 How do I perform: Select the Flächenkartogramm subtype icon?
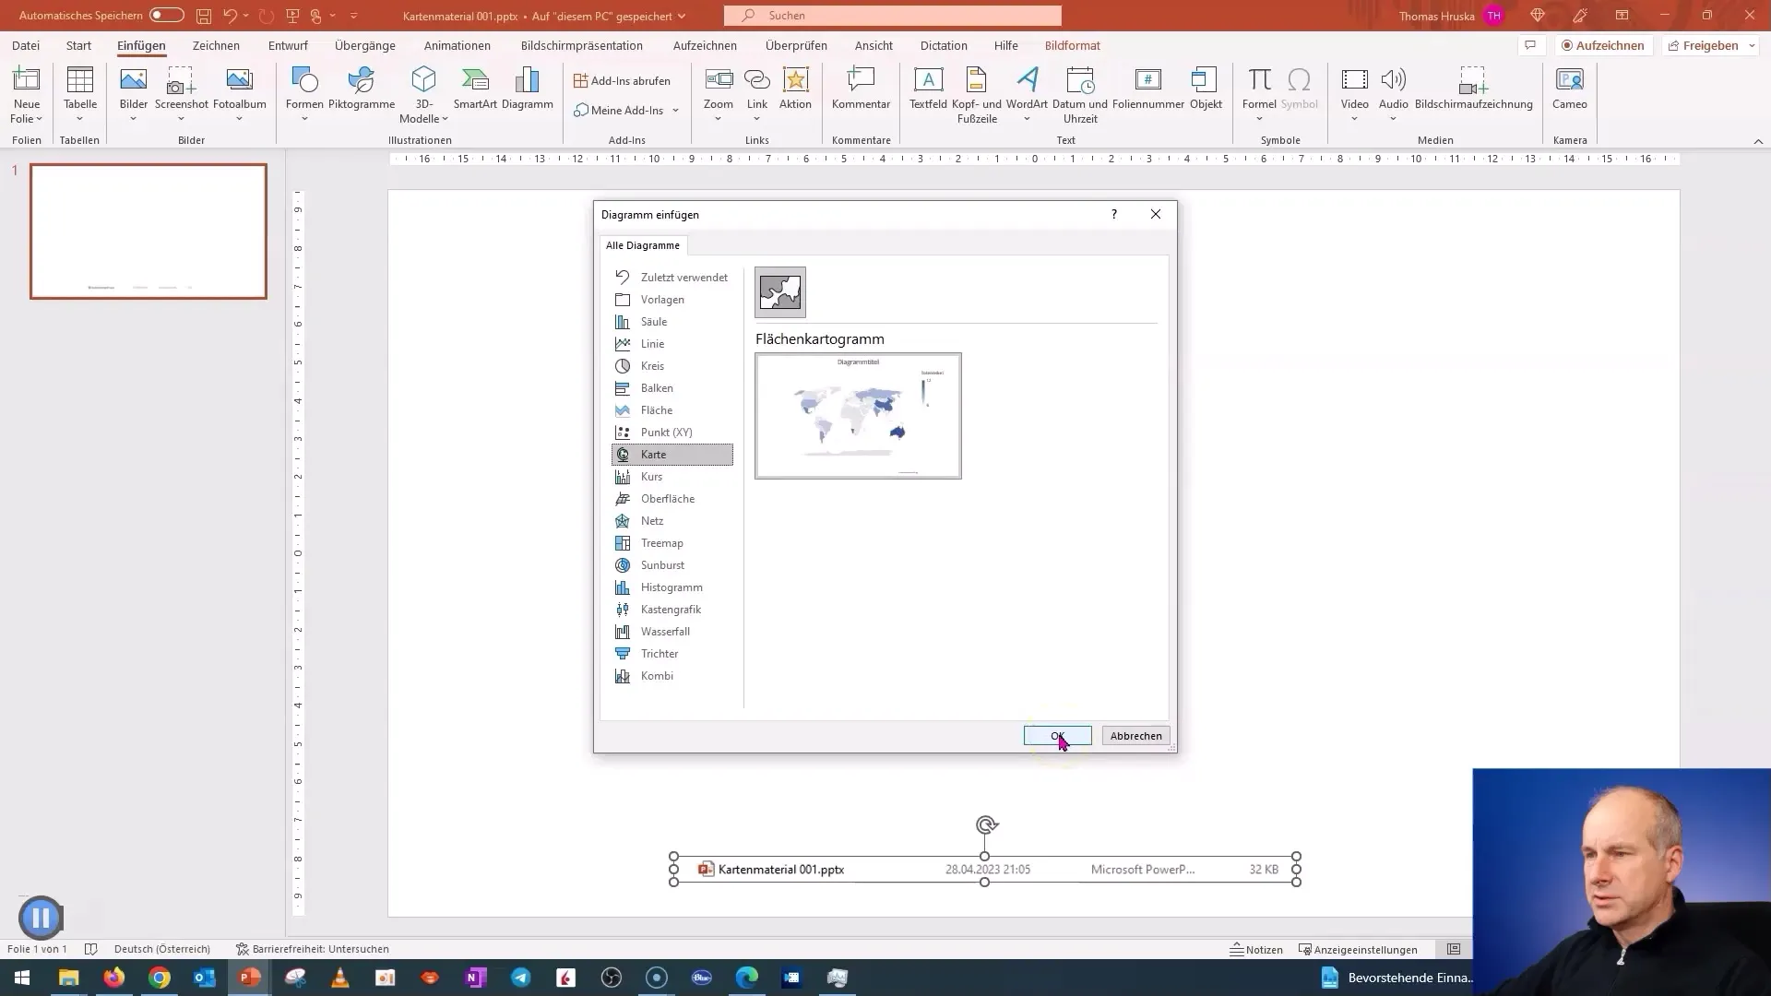point(780,292)
